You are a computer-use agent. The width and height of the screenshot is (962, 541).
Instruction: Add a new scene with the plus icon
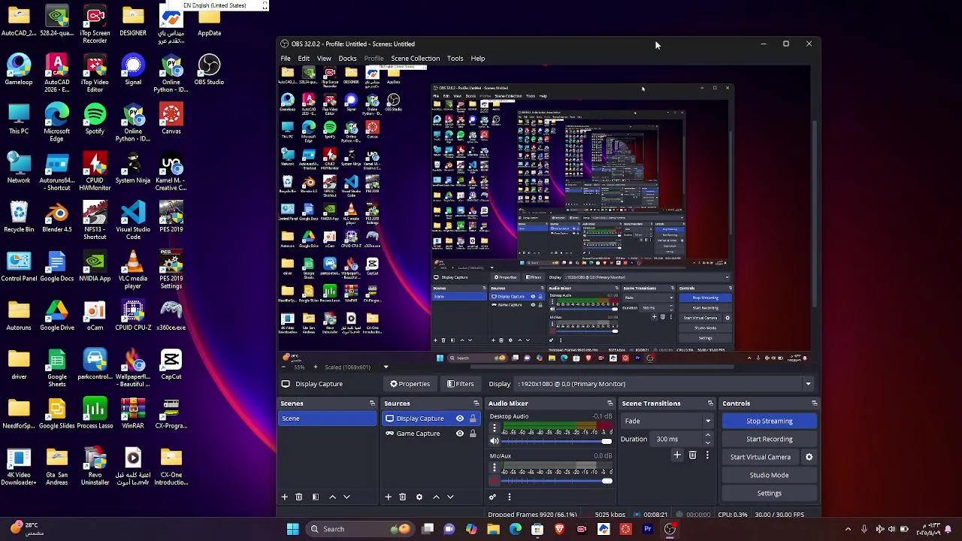click(284, 497)
